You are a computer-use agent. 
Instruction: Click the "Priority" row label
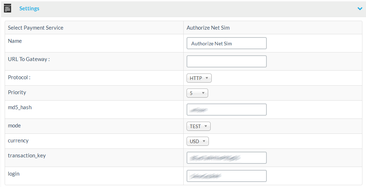pos(17,92)
